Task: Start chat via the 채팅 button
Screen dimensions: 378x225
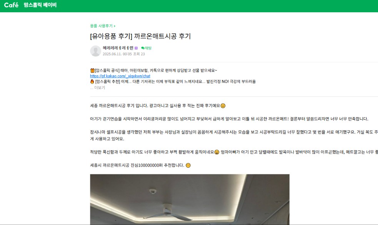Action: [x=146, y=48]
